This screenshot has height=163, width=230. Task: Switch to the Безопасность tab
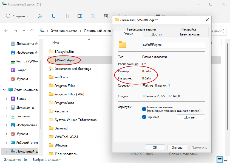pyautogui.click(x=190, y=34)
